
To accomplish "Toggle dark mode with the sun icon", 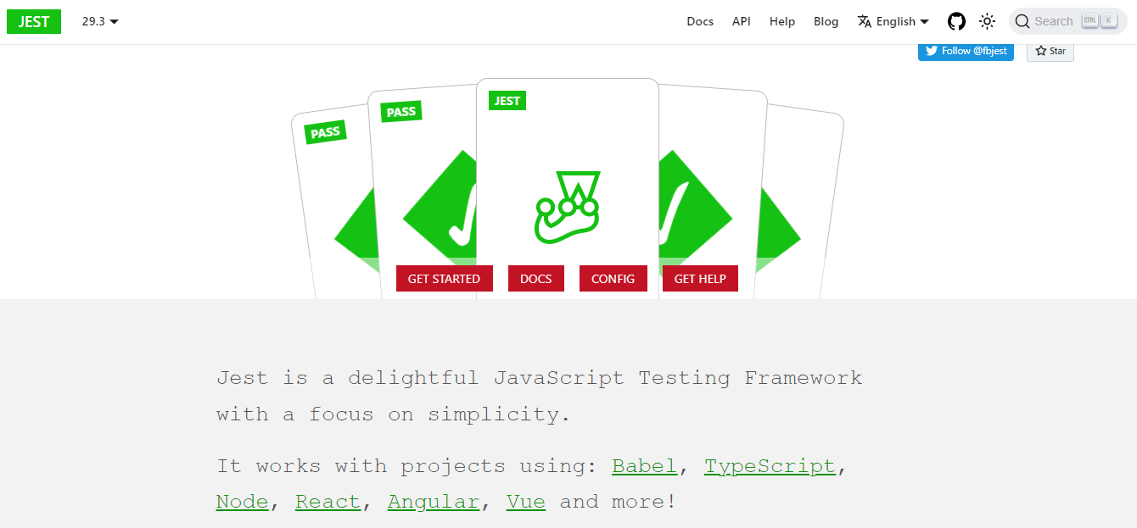I will click(x=987, y=21).
